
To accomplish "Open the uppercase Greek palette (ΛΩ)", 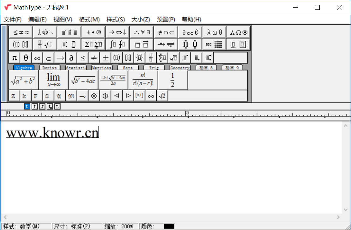I will click(239, 32).
